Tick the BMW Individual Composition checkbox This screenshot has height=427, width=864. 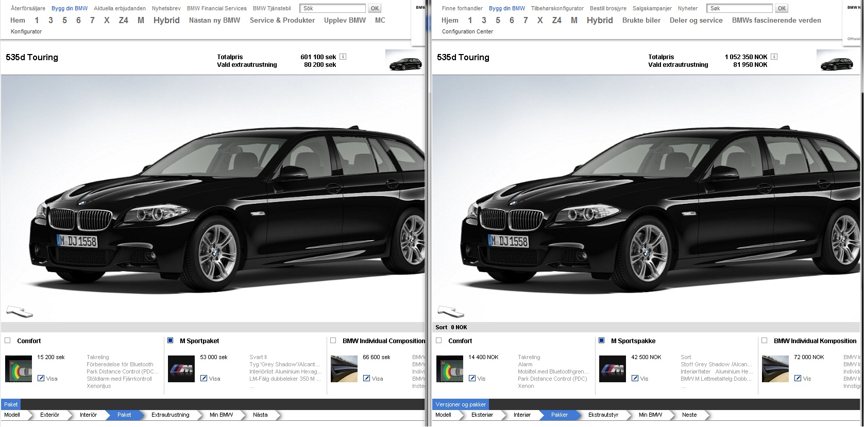tap(333, 340)
